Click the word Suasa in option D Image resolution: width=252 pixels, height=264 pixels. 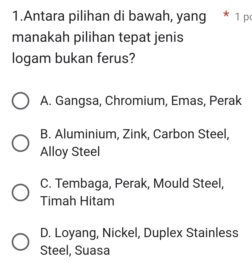92,250
